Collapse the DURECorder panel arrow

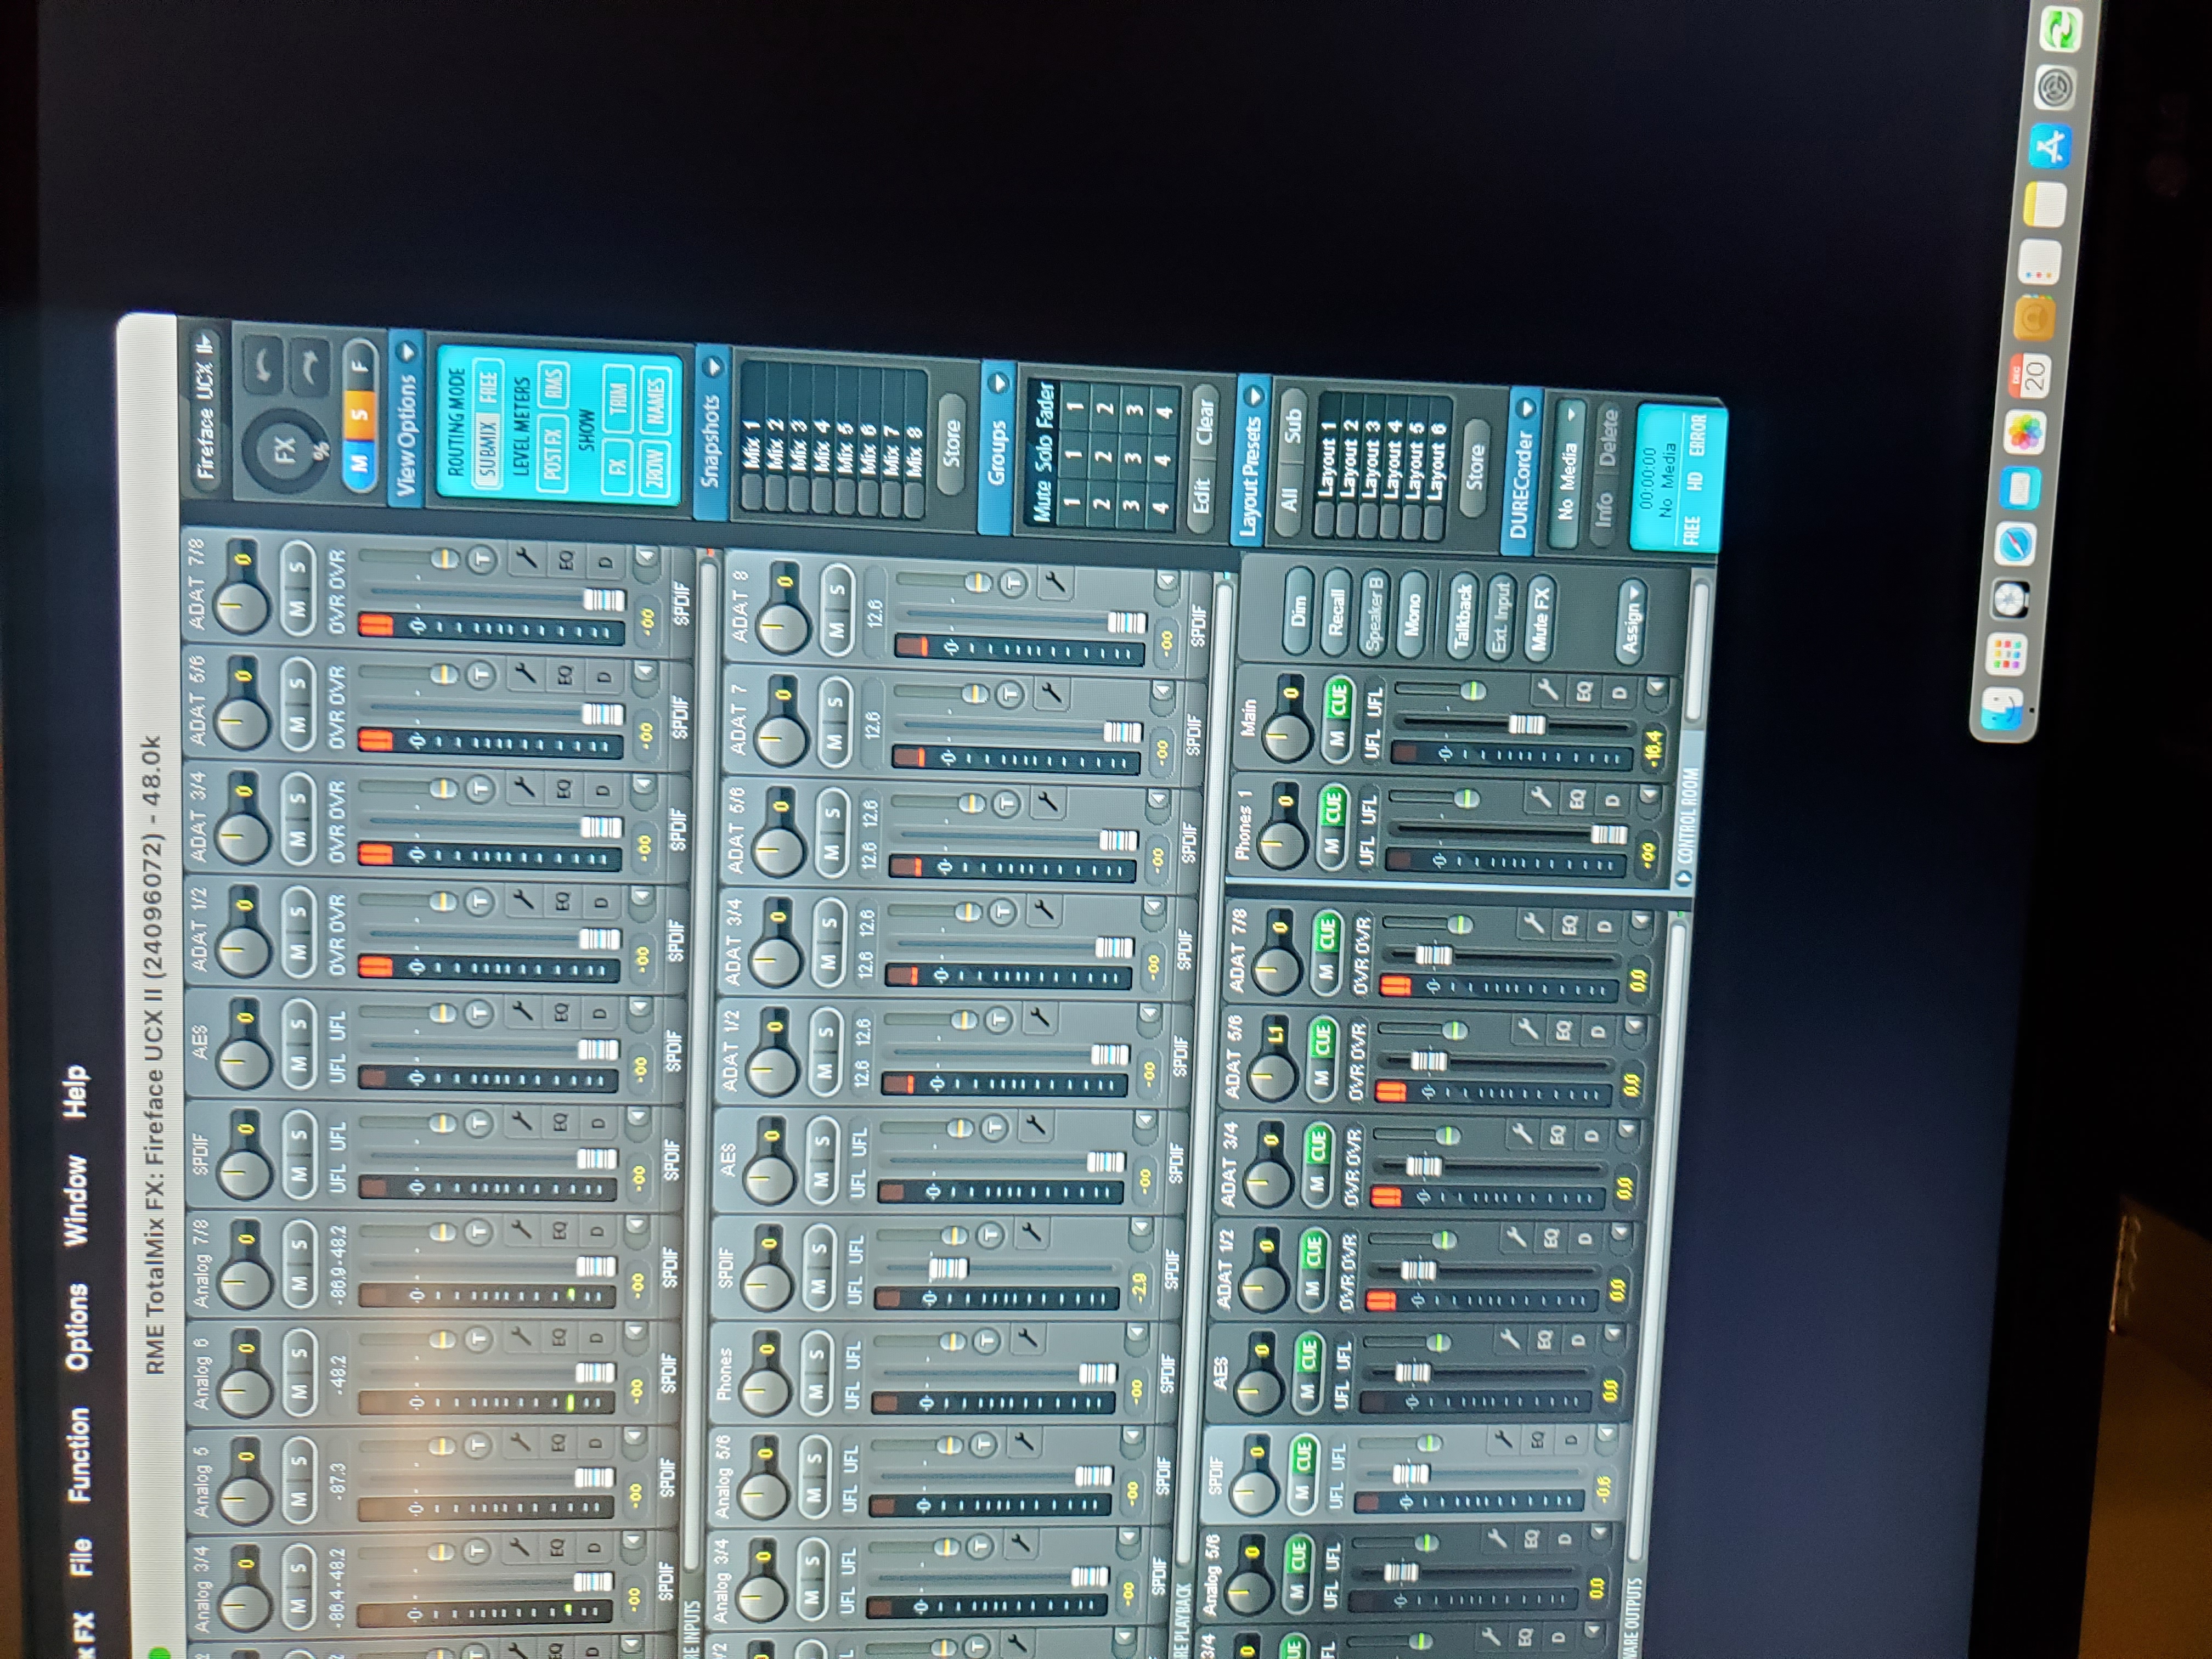pos(1526,409)
